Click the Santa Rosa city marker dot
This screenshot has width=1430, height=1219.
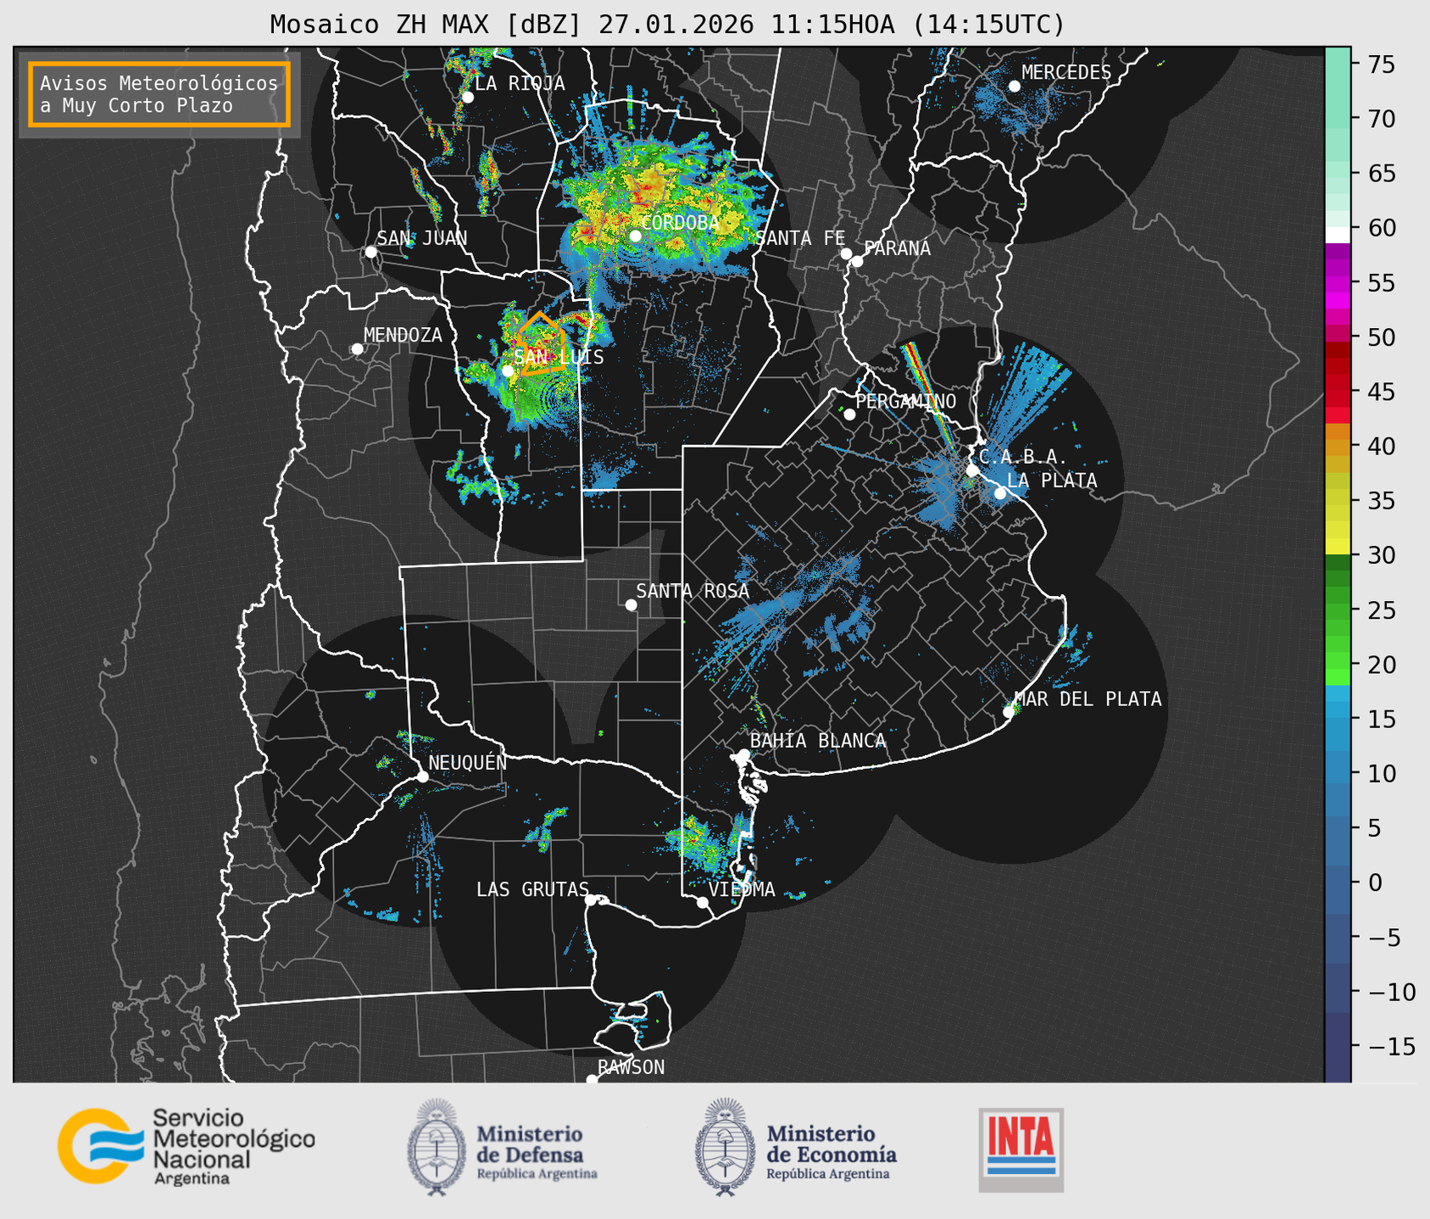click(x=631, y=604)
